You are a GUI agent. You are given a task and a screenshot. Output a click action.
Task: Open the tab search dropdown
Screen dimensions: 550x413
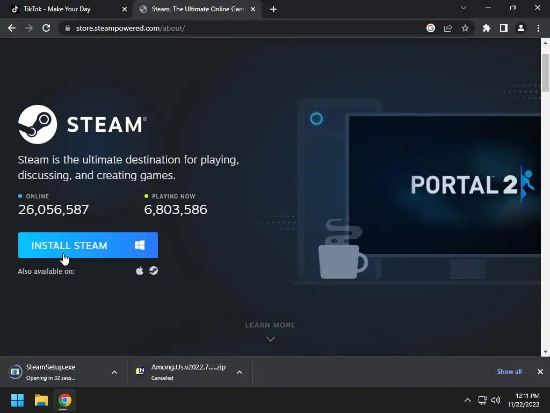tap(464, 8)
